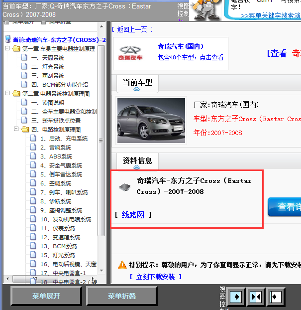
Task: Open the 菜单关键字搜索演 link at top
Action: (x=271, y=16)
